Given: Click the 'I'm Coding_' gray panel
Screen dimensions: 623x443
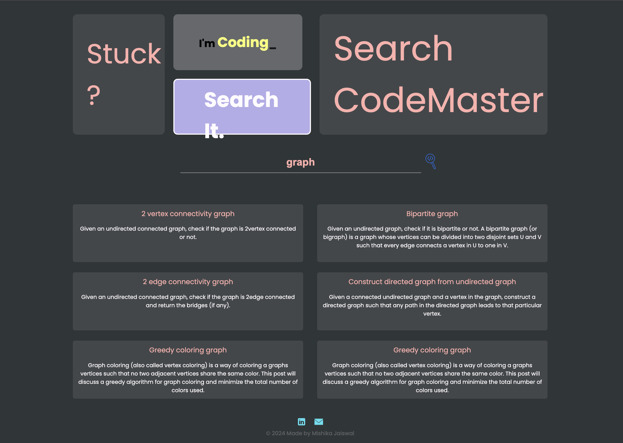Looking at the screenshot, I should point(238,42).
